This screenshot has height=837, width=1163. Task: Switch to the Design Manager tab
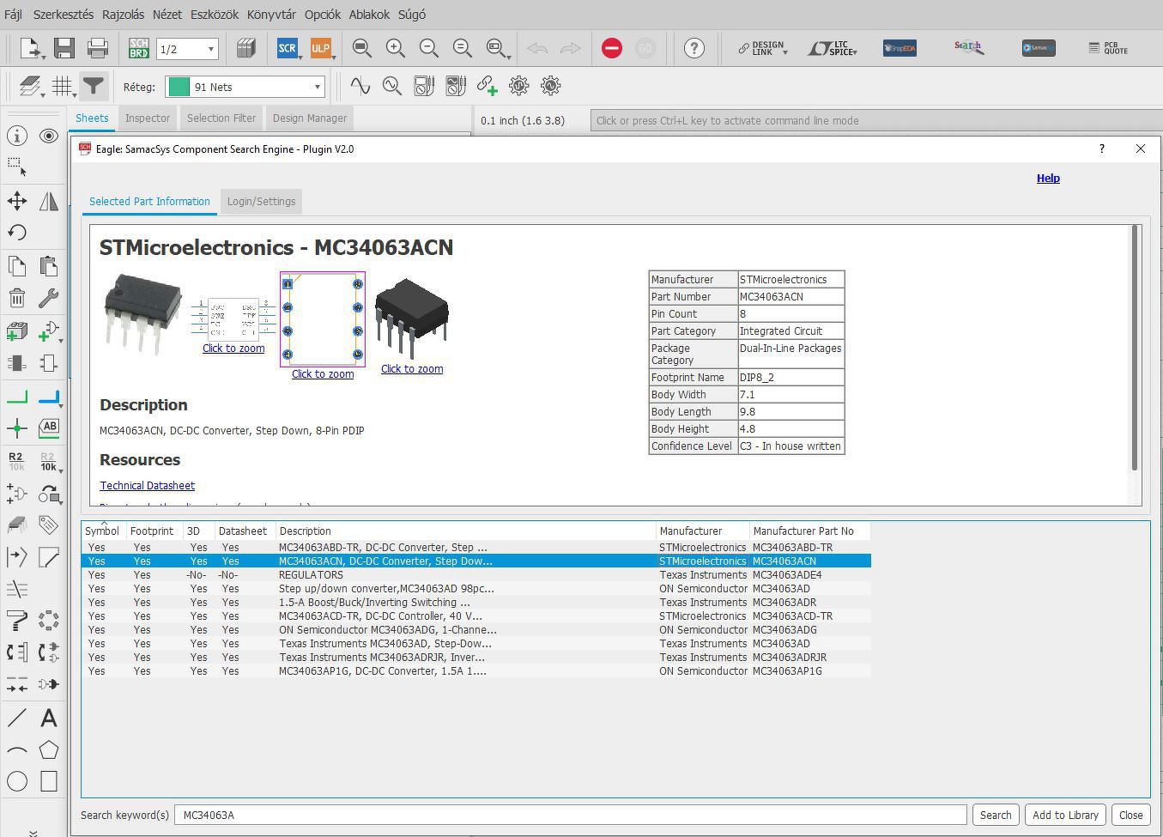coord(310,118)
